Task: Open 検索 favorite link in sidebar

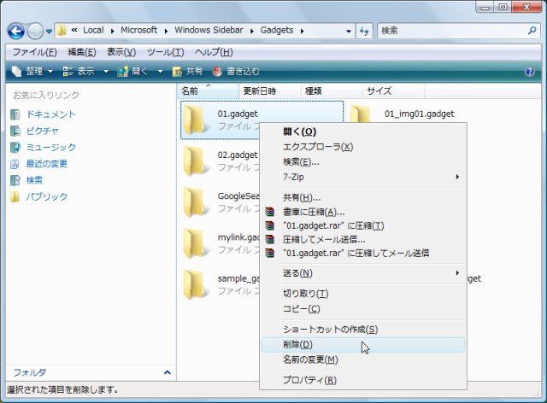Action: (34, 180)
